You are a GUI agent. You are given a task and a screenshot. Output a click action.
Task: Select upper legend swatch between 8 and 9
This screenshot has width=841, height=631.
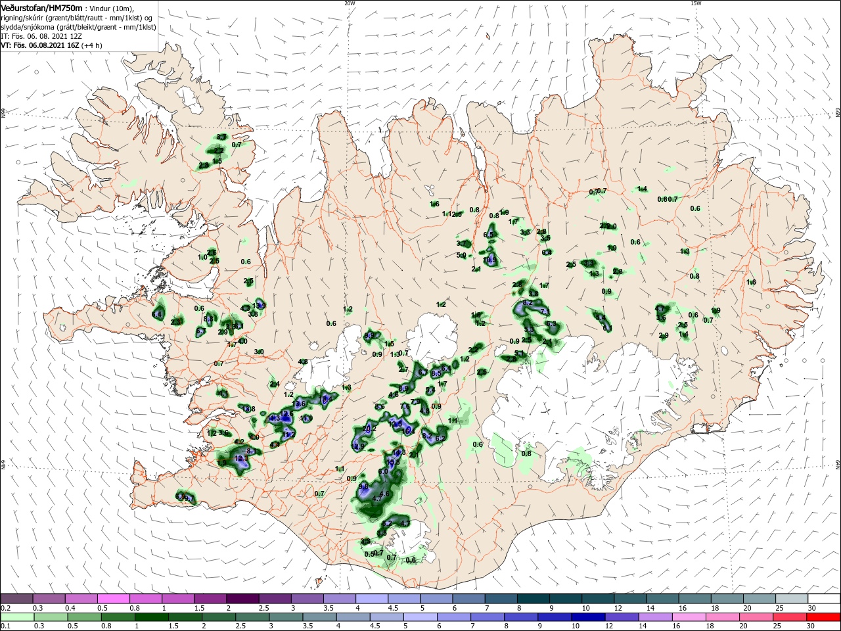[x=533, y=598]
